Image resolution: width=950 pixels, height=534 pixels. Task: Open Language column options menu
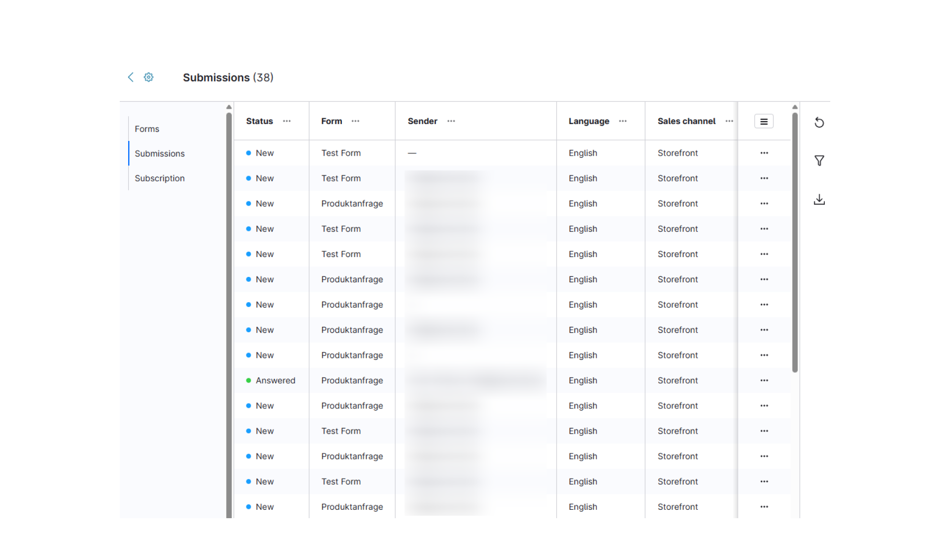click(x=623, y=121)
